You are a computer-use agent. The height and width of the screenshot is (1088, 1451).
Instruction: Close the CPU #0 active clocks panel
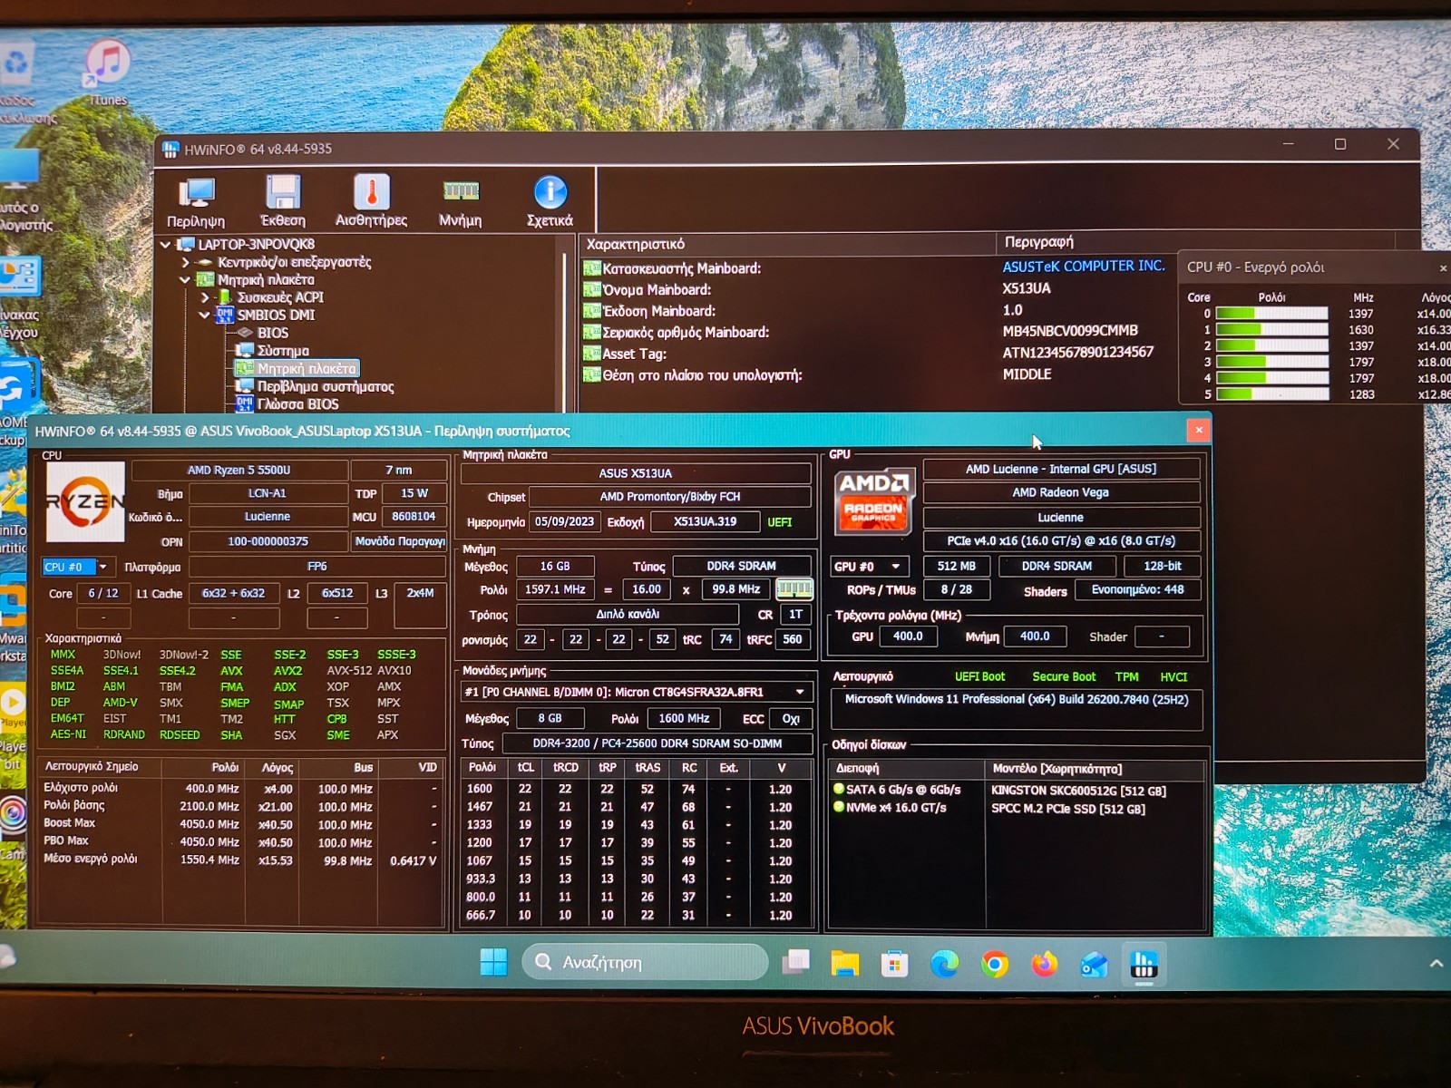click(1443, 268)
